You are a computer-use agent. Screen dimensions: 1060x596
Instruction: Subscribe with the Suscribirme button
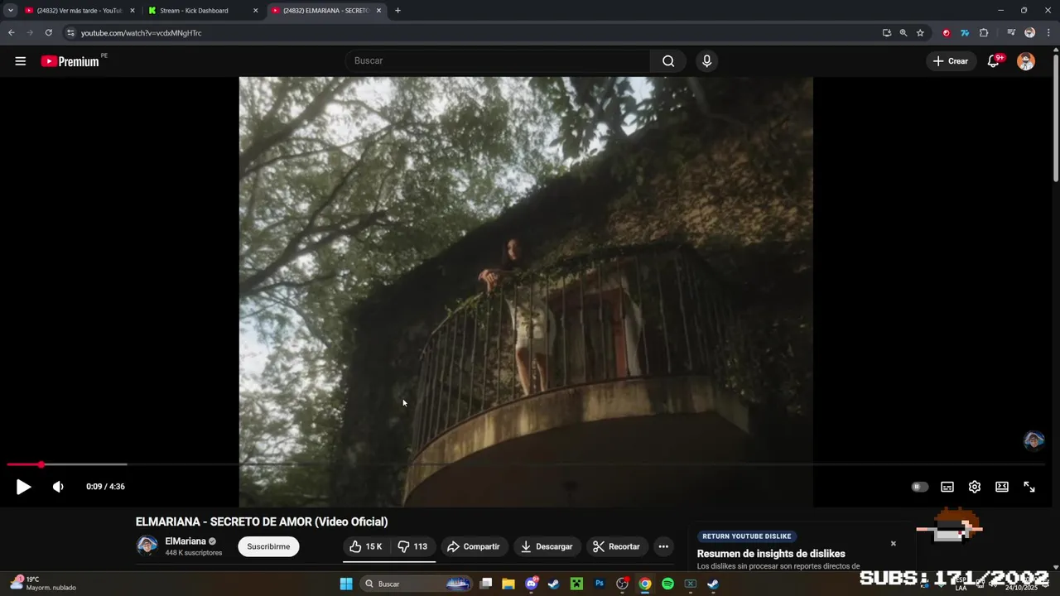tap(268, 546)
